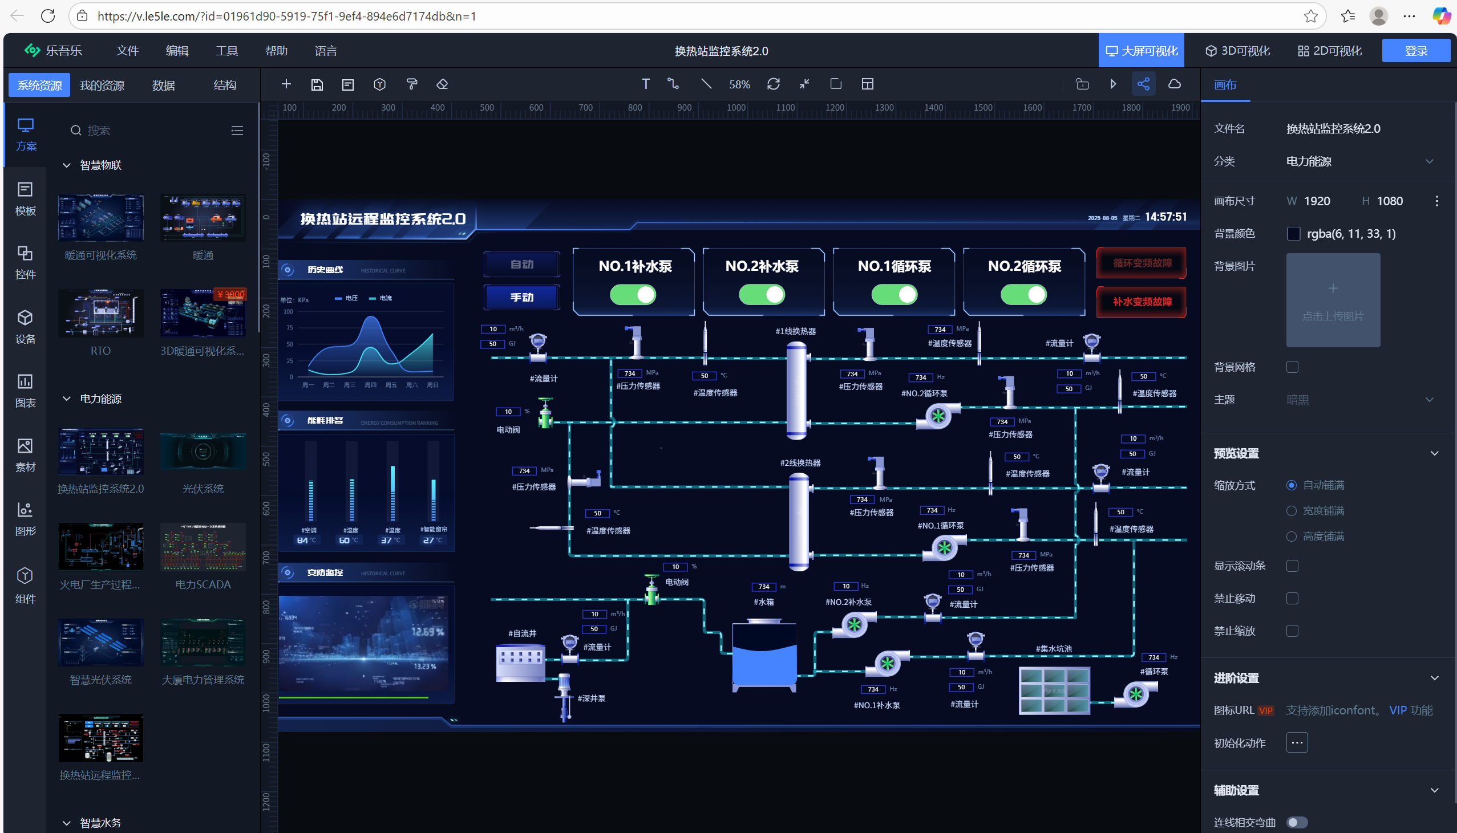Click the layout grid icon
Screen dimensions: 1457x833
[x=868, y=84]
